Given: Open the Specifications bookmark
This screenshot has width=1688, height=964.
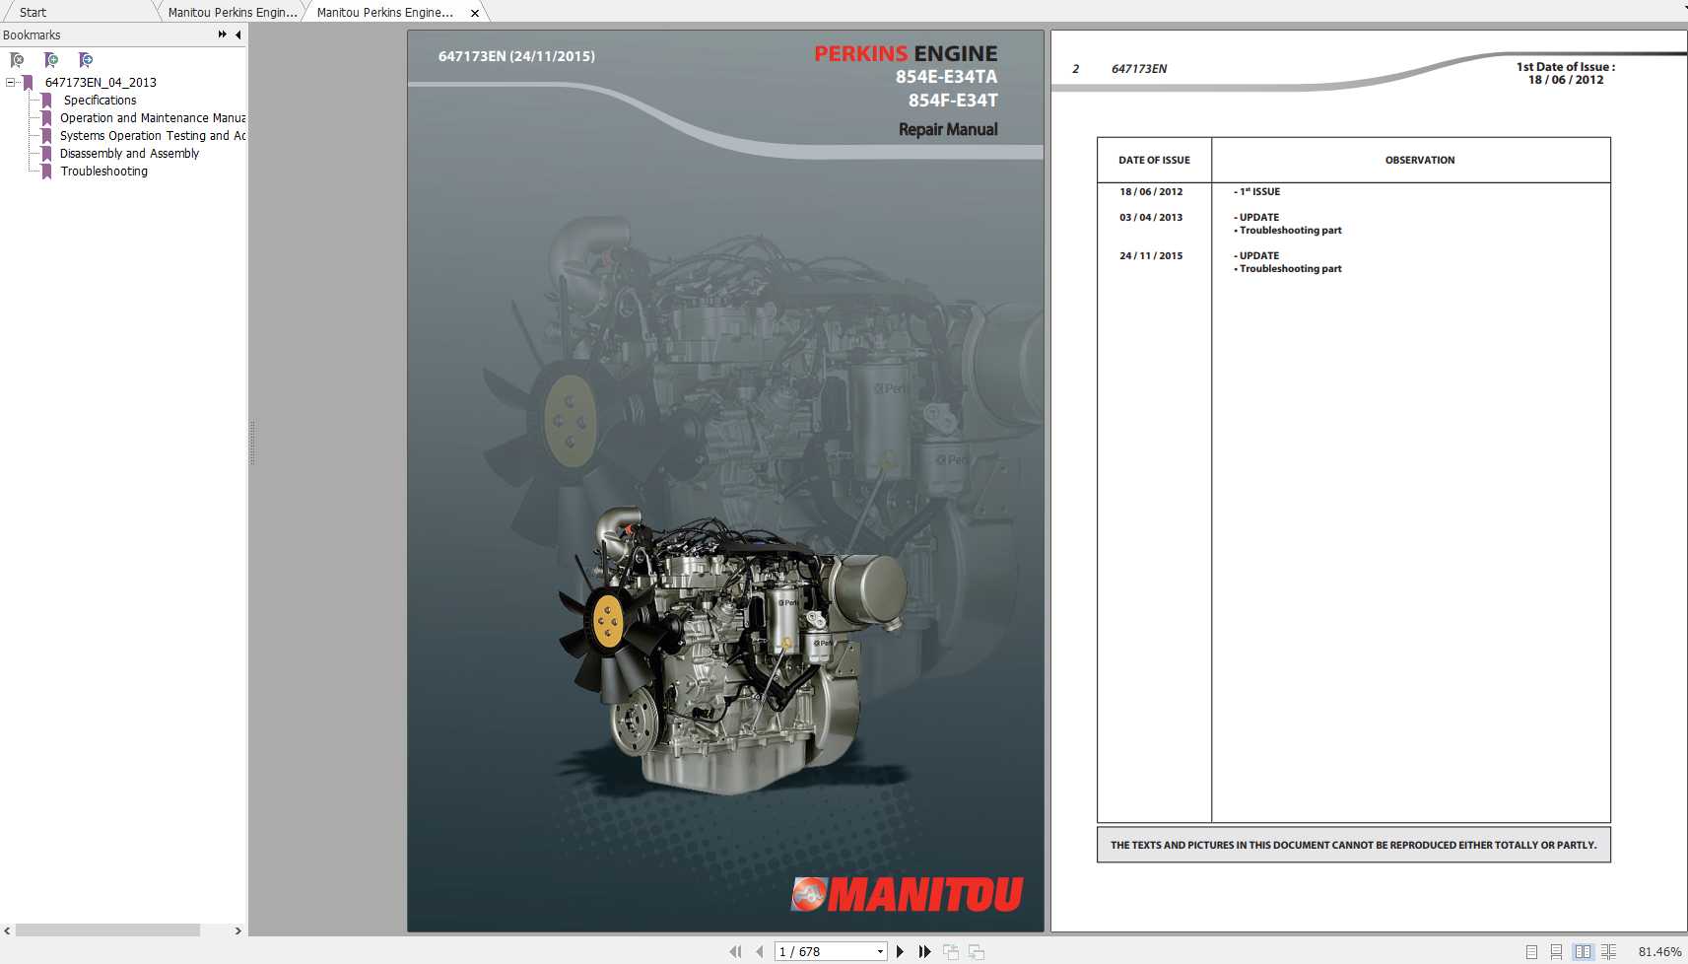Looking at the screenshot, I should pos(100,101).
